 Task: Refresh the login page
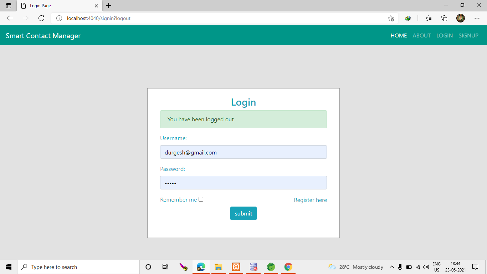tap(41, 18)
